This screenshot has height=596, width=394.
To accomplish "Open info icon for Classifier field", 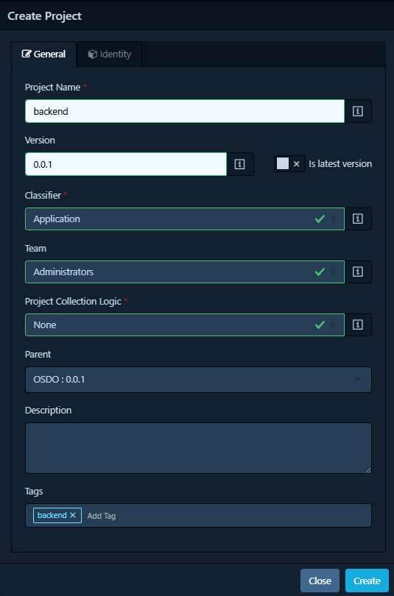I will click(x=357, y=219).
